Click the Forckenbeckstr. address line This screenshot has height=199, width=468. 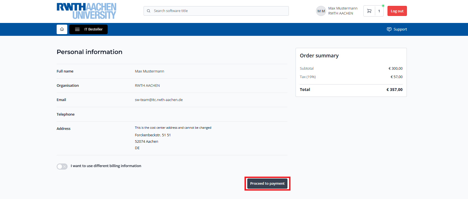pyautogui.click(x=153, y=135)
